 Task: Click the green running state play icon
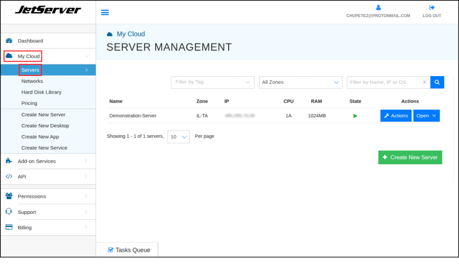[355, 116]
